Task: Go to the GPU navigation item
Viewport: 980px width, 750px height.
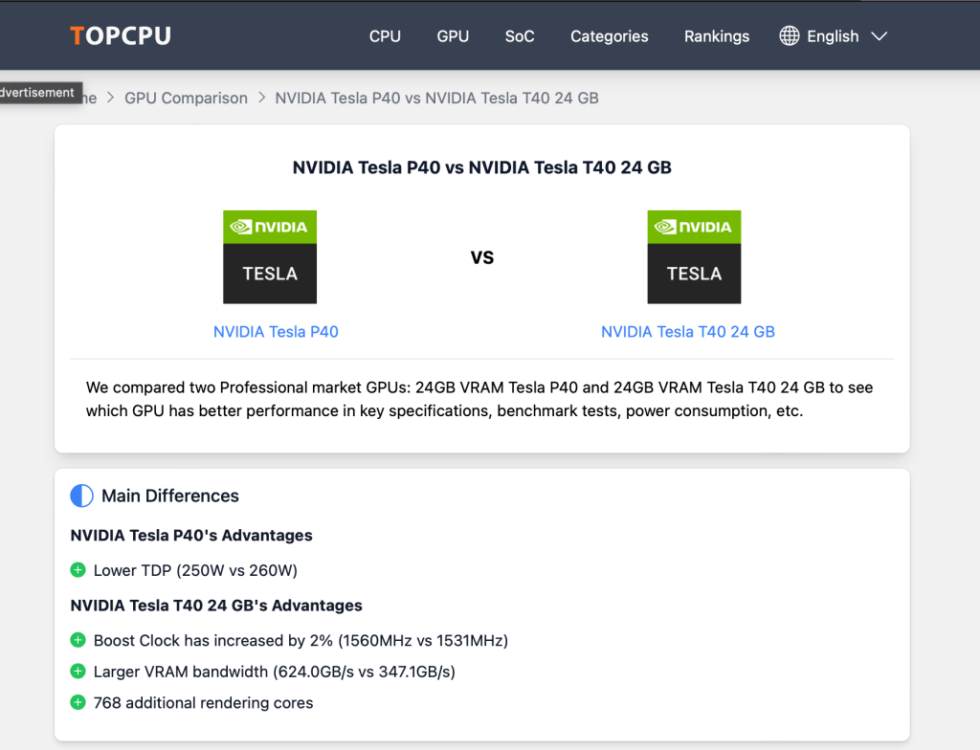Action: tap(453, 36)
